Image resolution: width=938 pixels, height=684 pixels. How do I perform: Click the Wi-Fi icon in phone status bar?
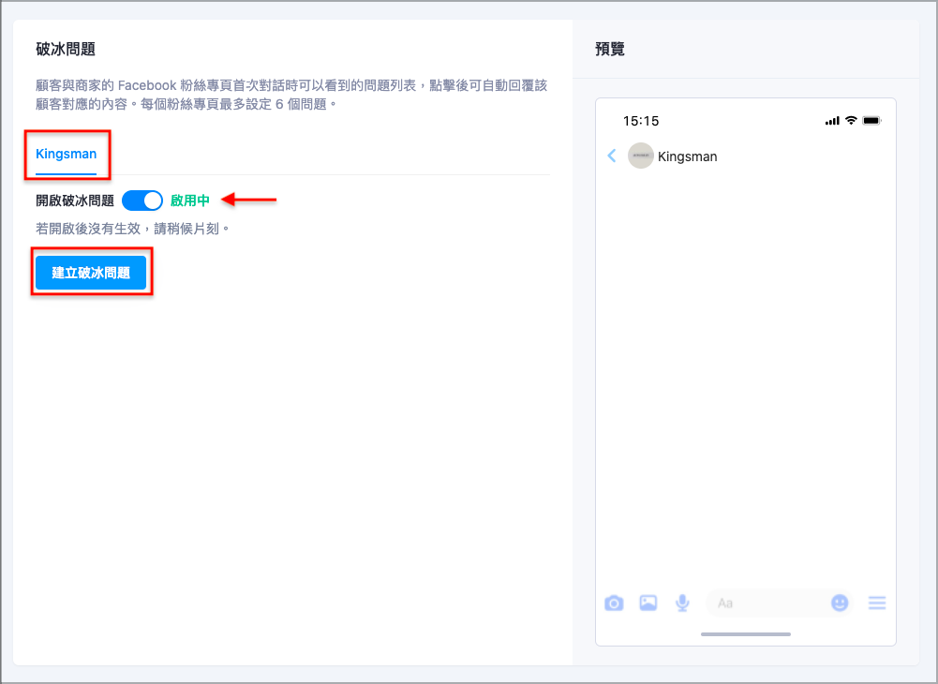[x=851, y=120]
